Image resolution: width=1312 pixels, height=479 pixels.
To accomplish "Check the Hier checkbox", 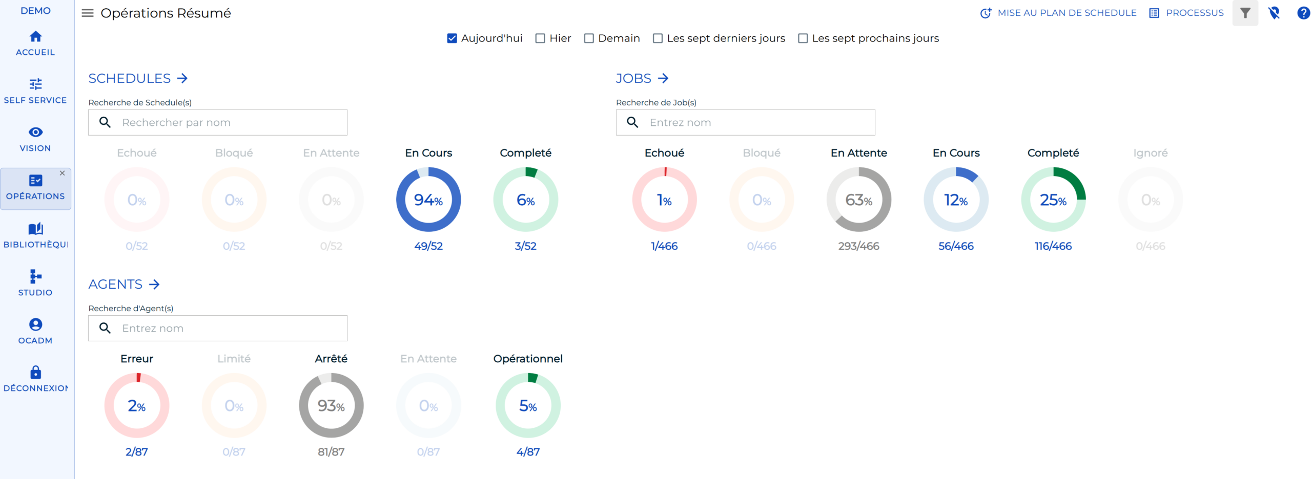I will [x=540, y=38].
